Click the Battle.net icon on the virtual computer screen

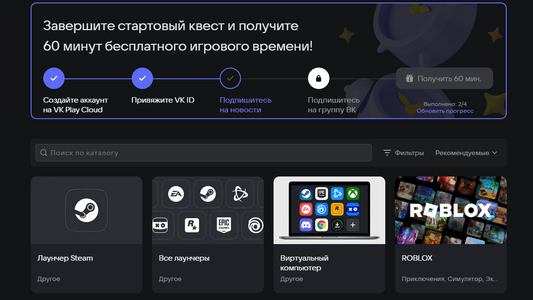pos(337,194)
